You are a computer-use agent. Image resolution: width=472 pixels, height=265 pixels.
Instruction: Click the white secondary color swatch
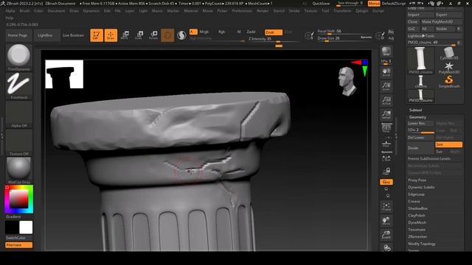click(x=26, y=227)
